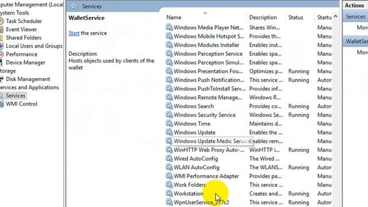Select the Workstation service name

(188, 194)
